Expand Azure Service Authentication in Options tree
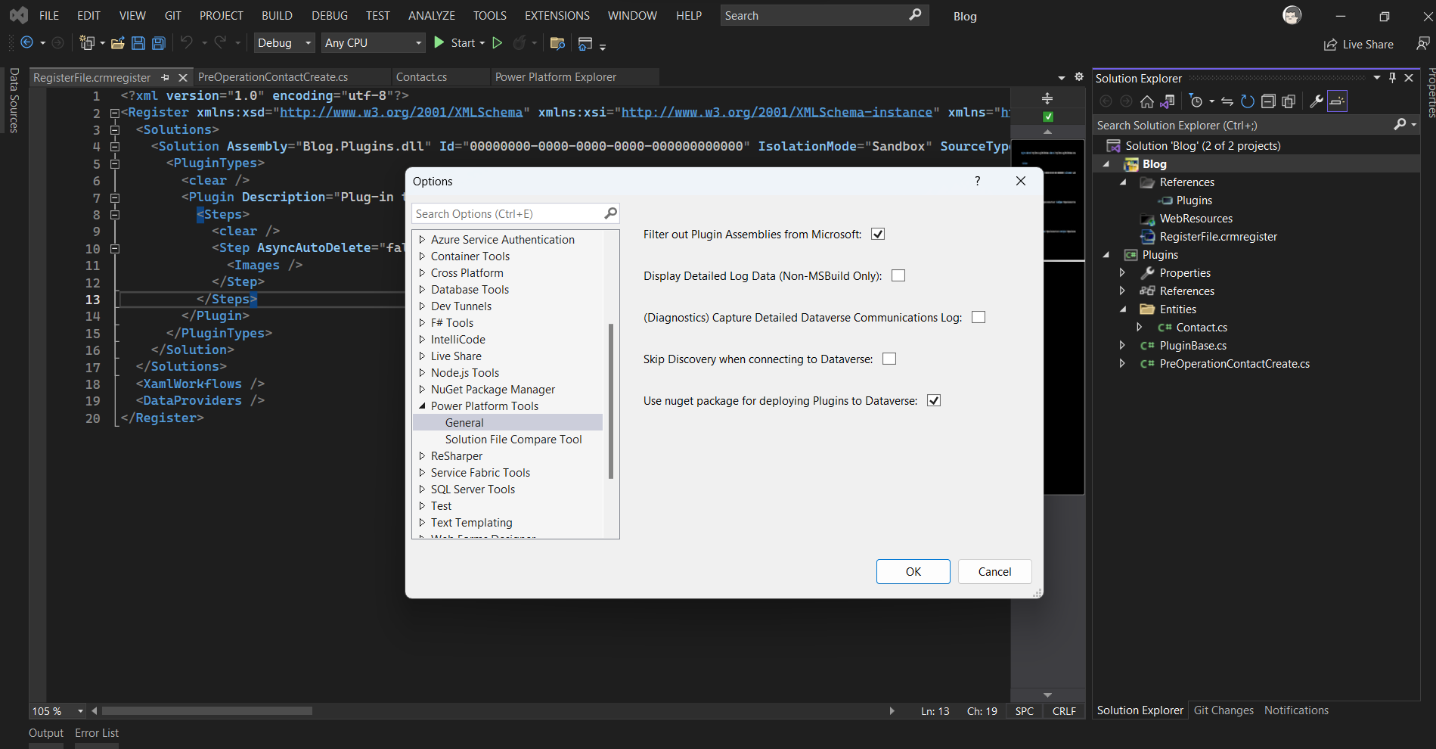The width and height of the screenshot is (1436, 749). coord(422,240)
